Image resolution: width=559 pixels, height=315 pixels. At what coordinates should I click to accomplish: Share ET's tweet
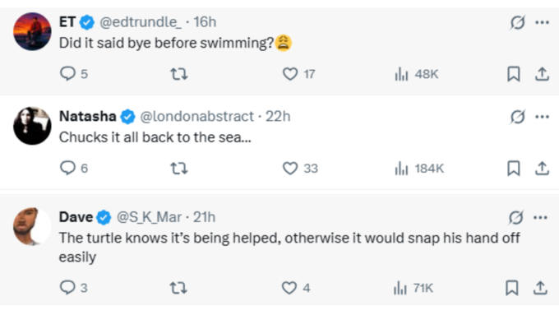[x=542, y=74]
